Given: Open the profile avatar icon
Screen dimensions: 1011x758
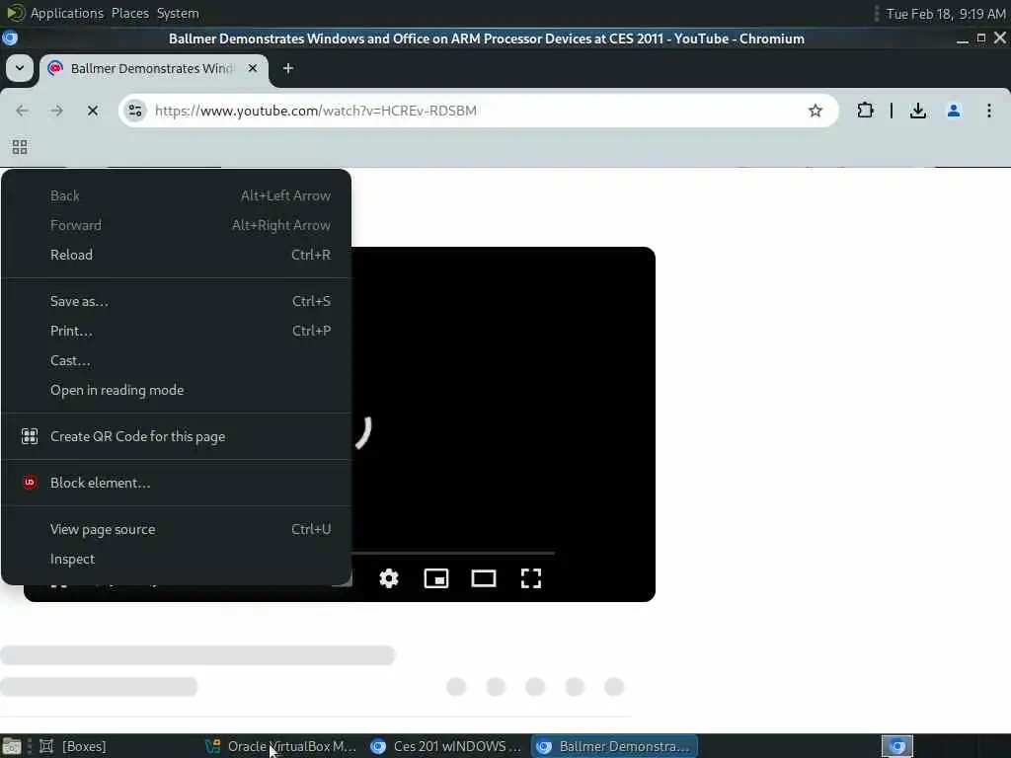Looking at the screenshot, I should (953, 111).
